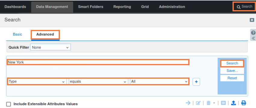Viewport: 256px width, 108px height.
Task: Click the blue Search button
Action: click(x=232, y=63)
